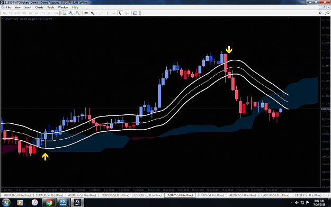Click the current price label on price axis
The image size is (331, 207).
pyautogui.click(x=325, y=109)
